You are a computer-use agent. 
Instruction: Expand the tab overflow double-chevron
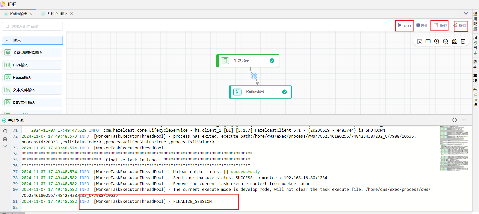(466, 14)
